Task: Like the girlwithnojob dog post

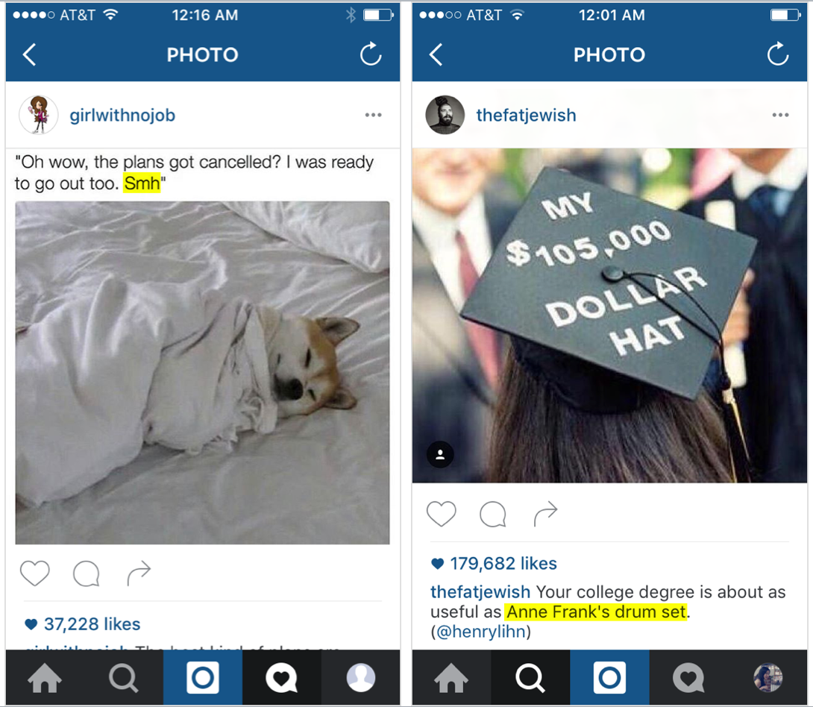Action: [35, 573]
